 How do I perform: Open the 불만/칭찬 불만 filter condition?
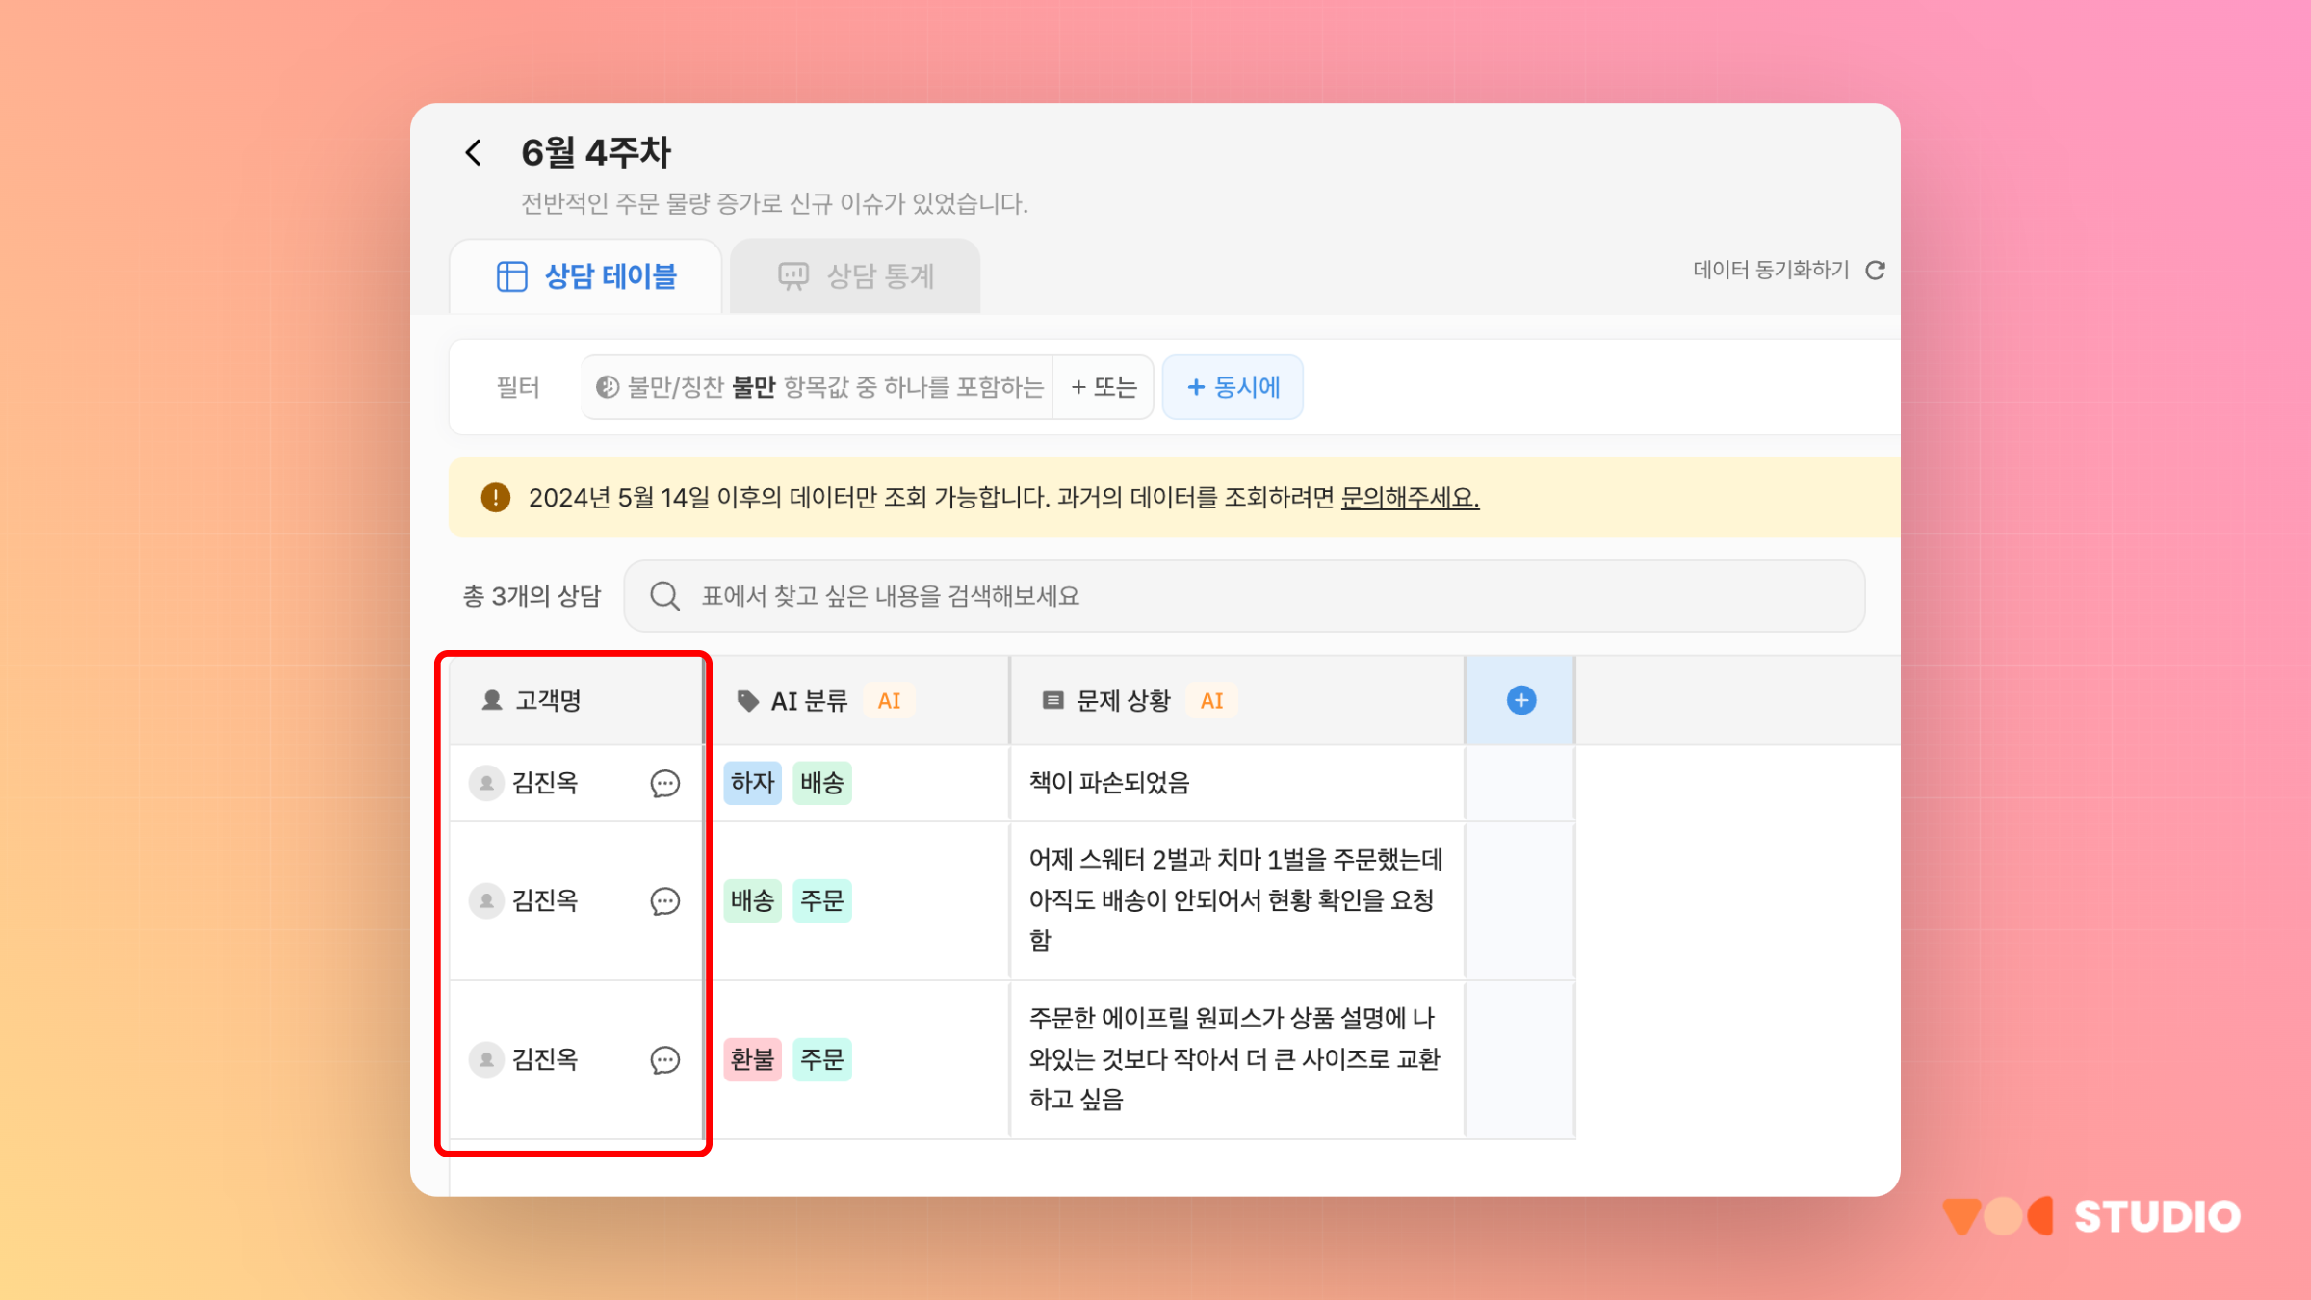pyautogui.click(x=818, y=387)
